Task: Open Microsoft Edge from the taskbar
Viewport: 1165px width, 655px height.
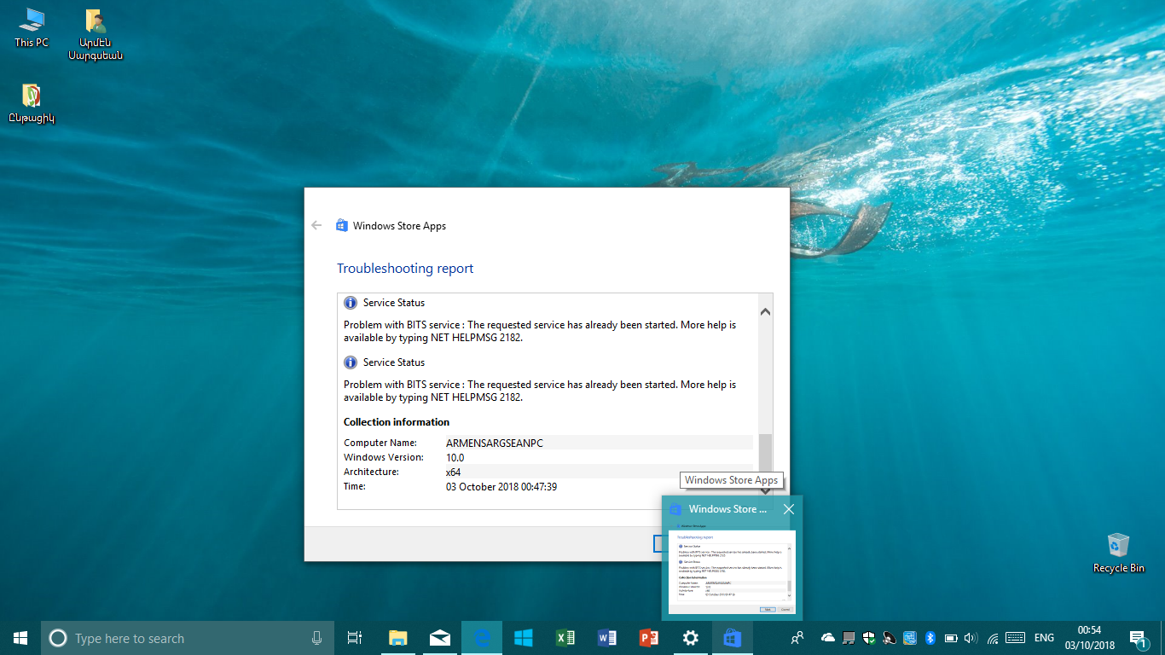Action: (x=482, y=638)
